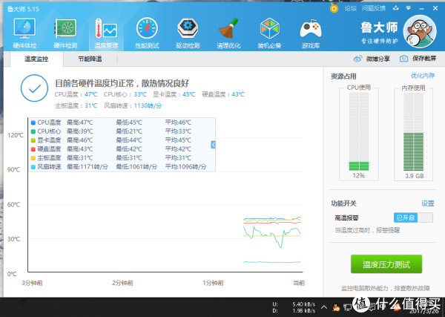
Task: Open 硬件检测 hardware detection icon
Action: 65,28
